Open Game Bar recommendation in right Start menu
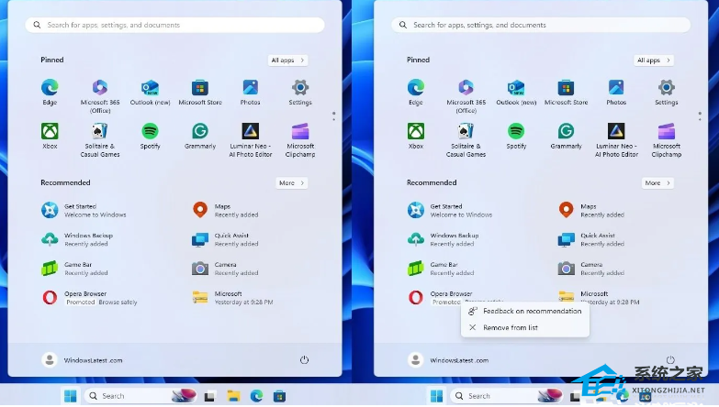Viewport: 719px width, 407px height. click(x=440, y=269)
